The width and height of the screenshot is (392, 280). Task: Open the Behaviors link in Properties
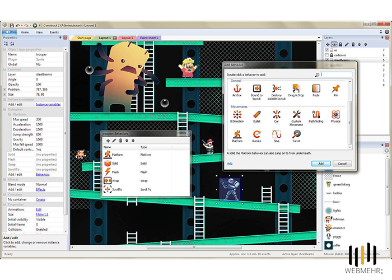(43, 175)
